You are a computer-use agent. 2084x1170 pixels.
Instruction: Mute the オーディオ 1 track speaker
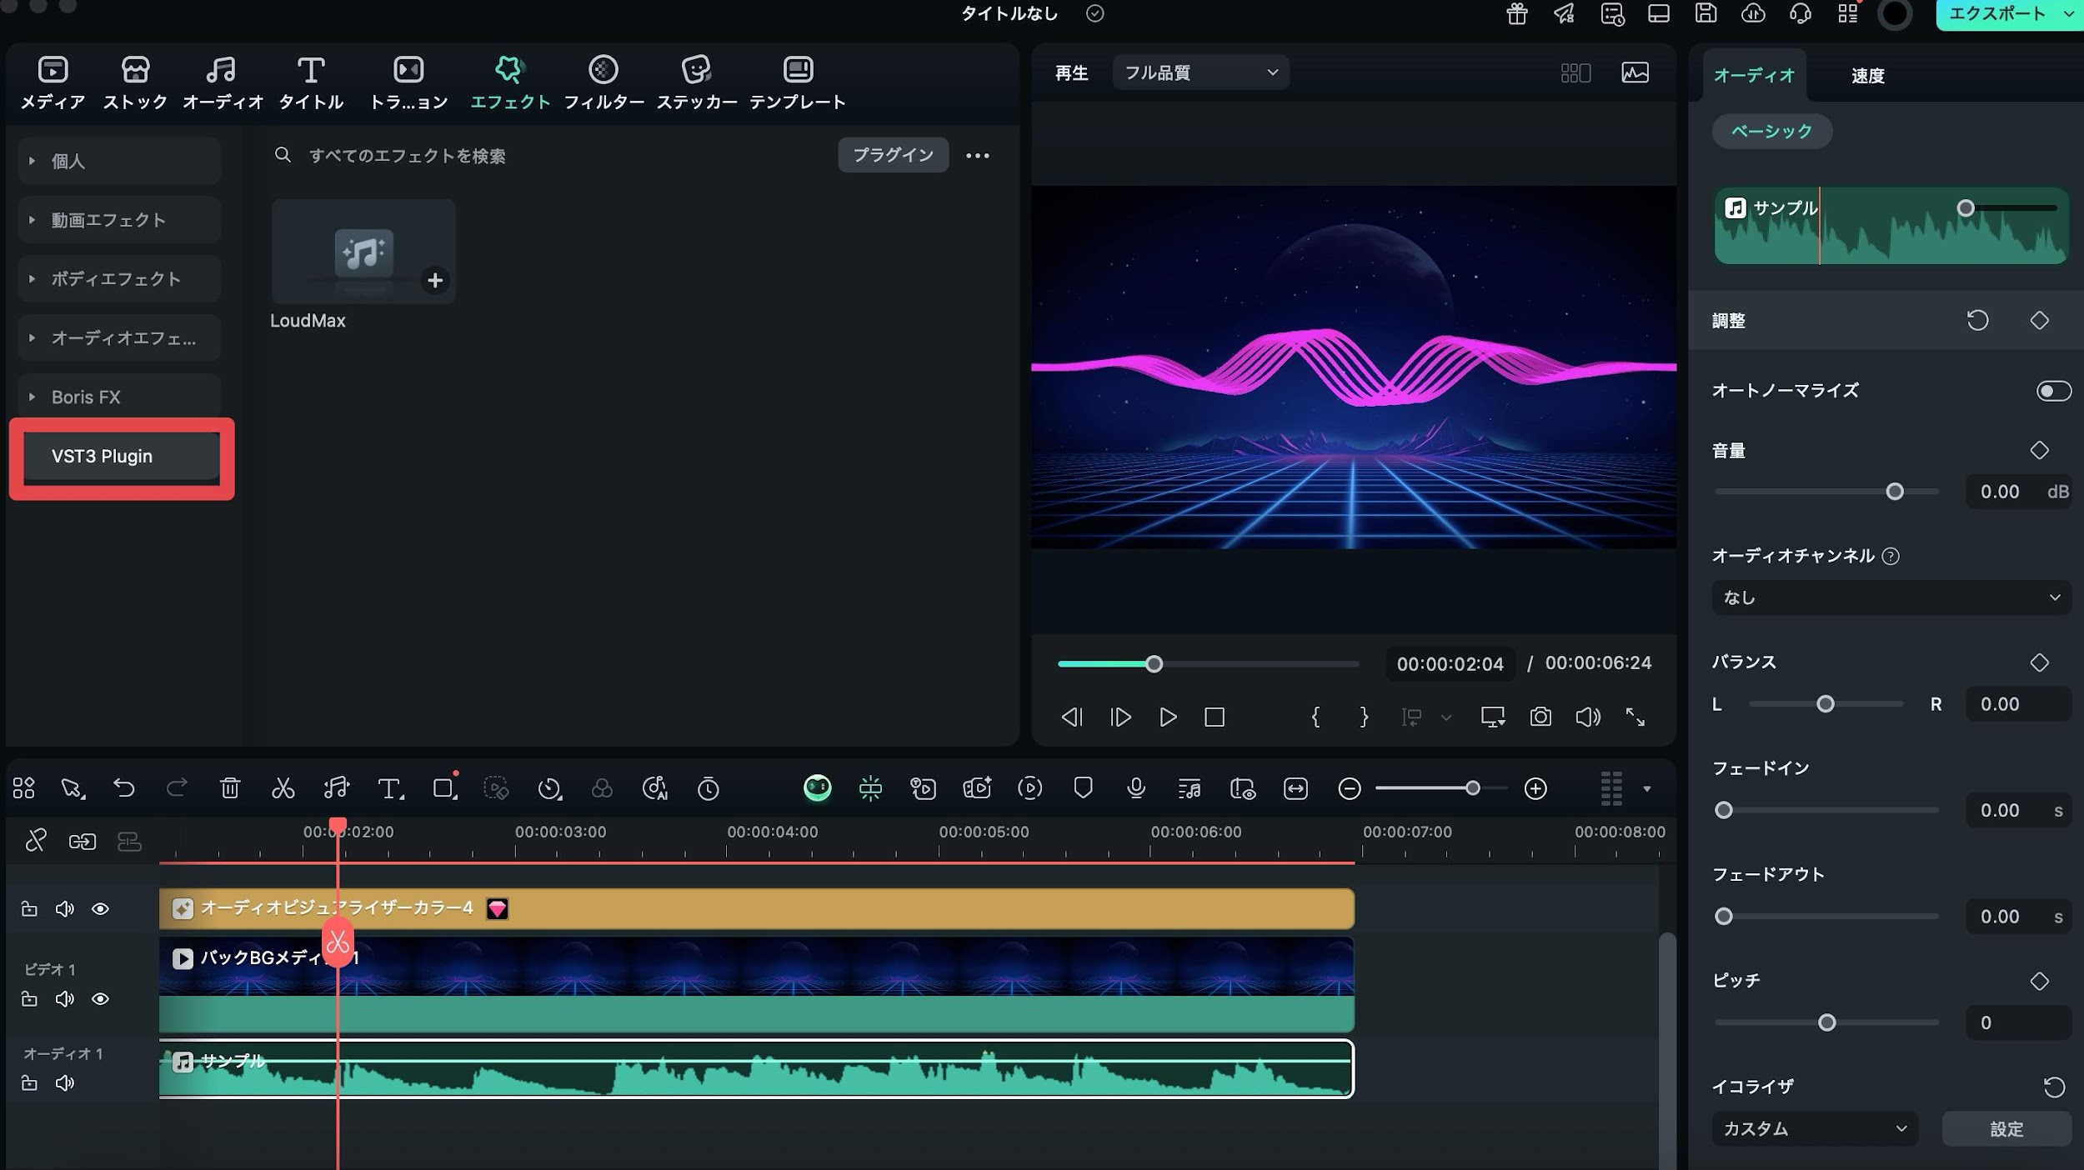[x=64, y=1082]
